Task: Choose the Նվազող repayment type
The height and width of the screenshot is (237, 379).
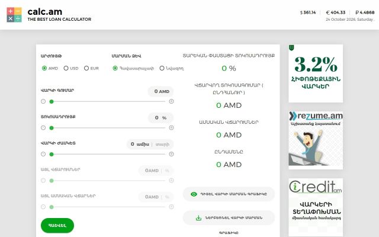Action: point(162,68)
